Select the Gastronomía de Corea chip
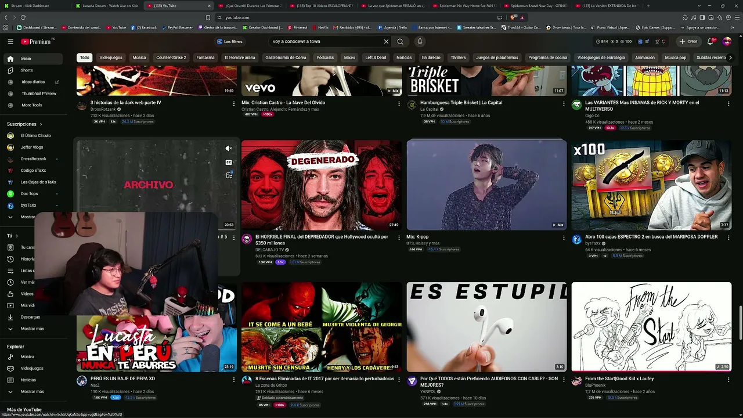Screen dimensions: 743x418 tap(286, 57)
